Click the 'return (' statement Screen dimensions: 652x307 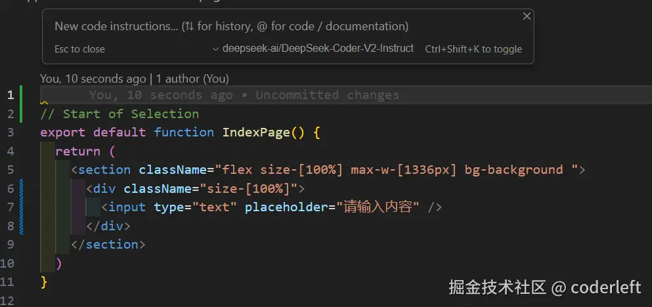tap(85, 152)
